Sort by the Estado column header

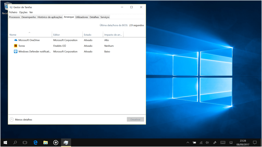point(88,35)
